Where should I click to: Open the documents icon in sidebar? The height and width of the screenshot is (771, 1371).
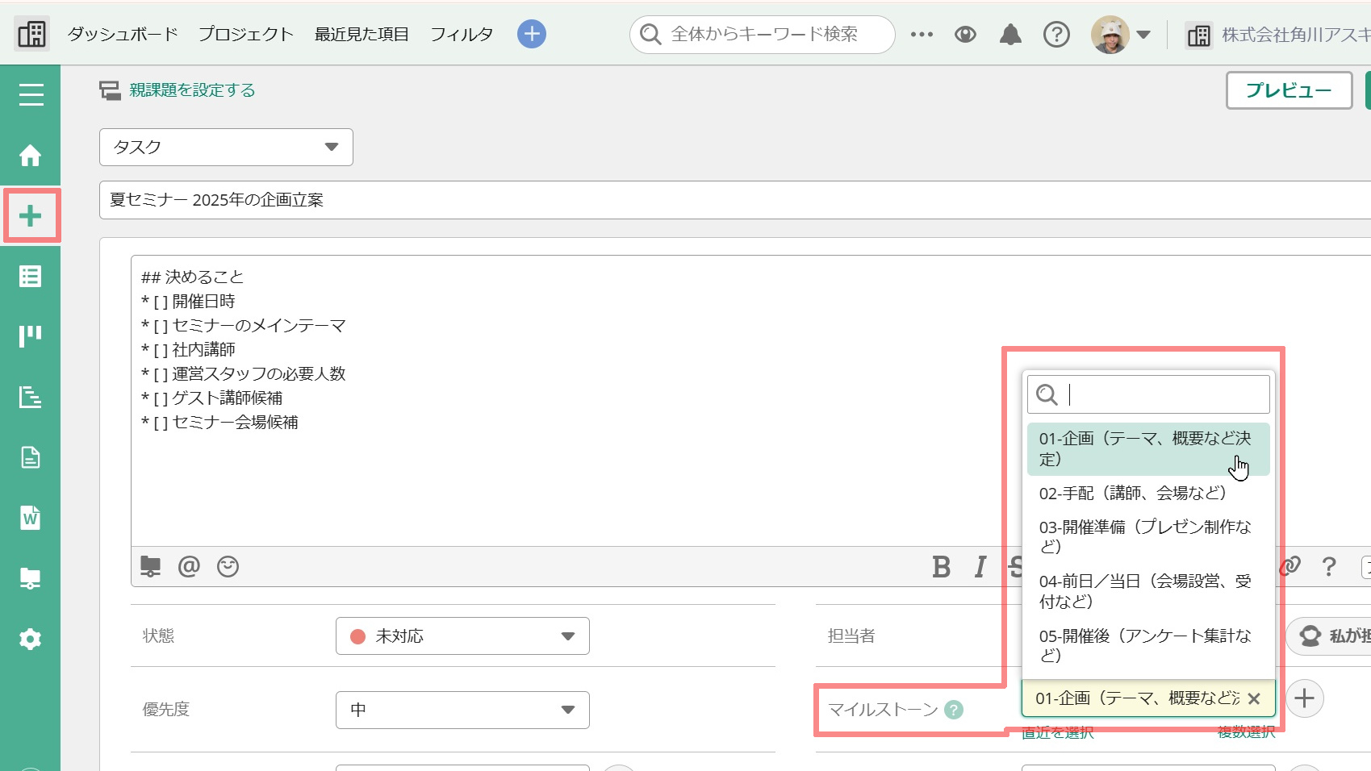[31, 457]
